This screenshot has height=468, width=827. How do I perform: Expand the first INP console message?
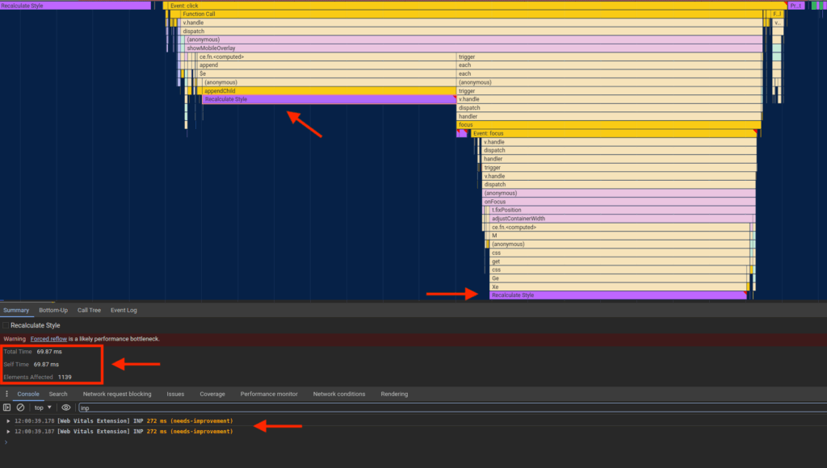[x=8, y=420]
